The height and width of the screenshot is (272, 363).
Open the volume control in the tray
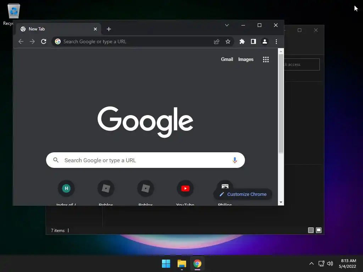point(330,263)
